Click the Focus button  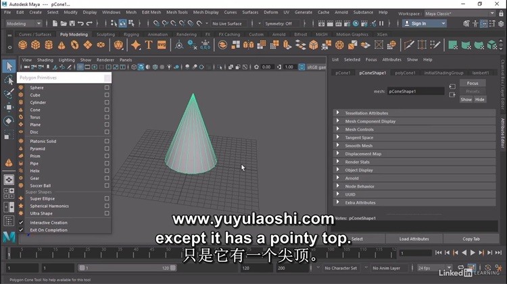point(473,83)
